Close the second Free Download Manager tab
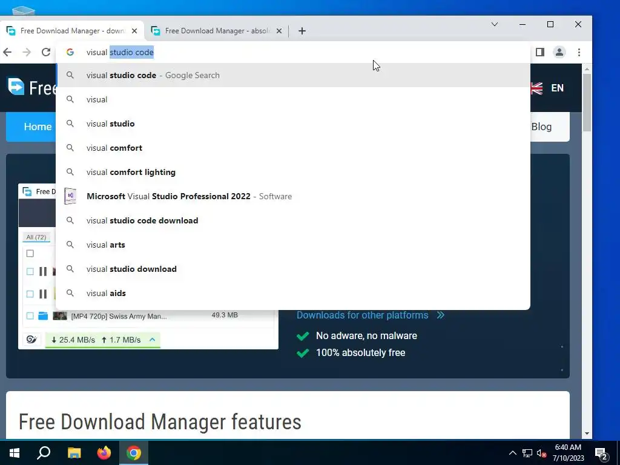Viewport: 620px width, 465px height. pos(279,31)
